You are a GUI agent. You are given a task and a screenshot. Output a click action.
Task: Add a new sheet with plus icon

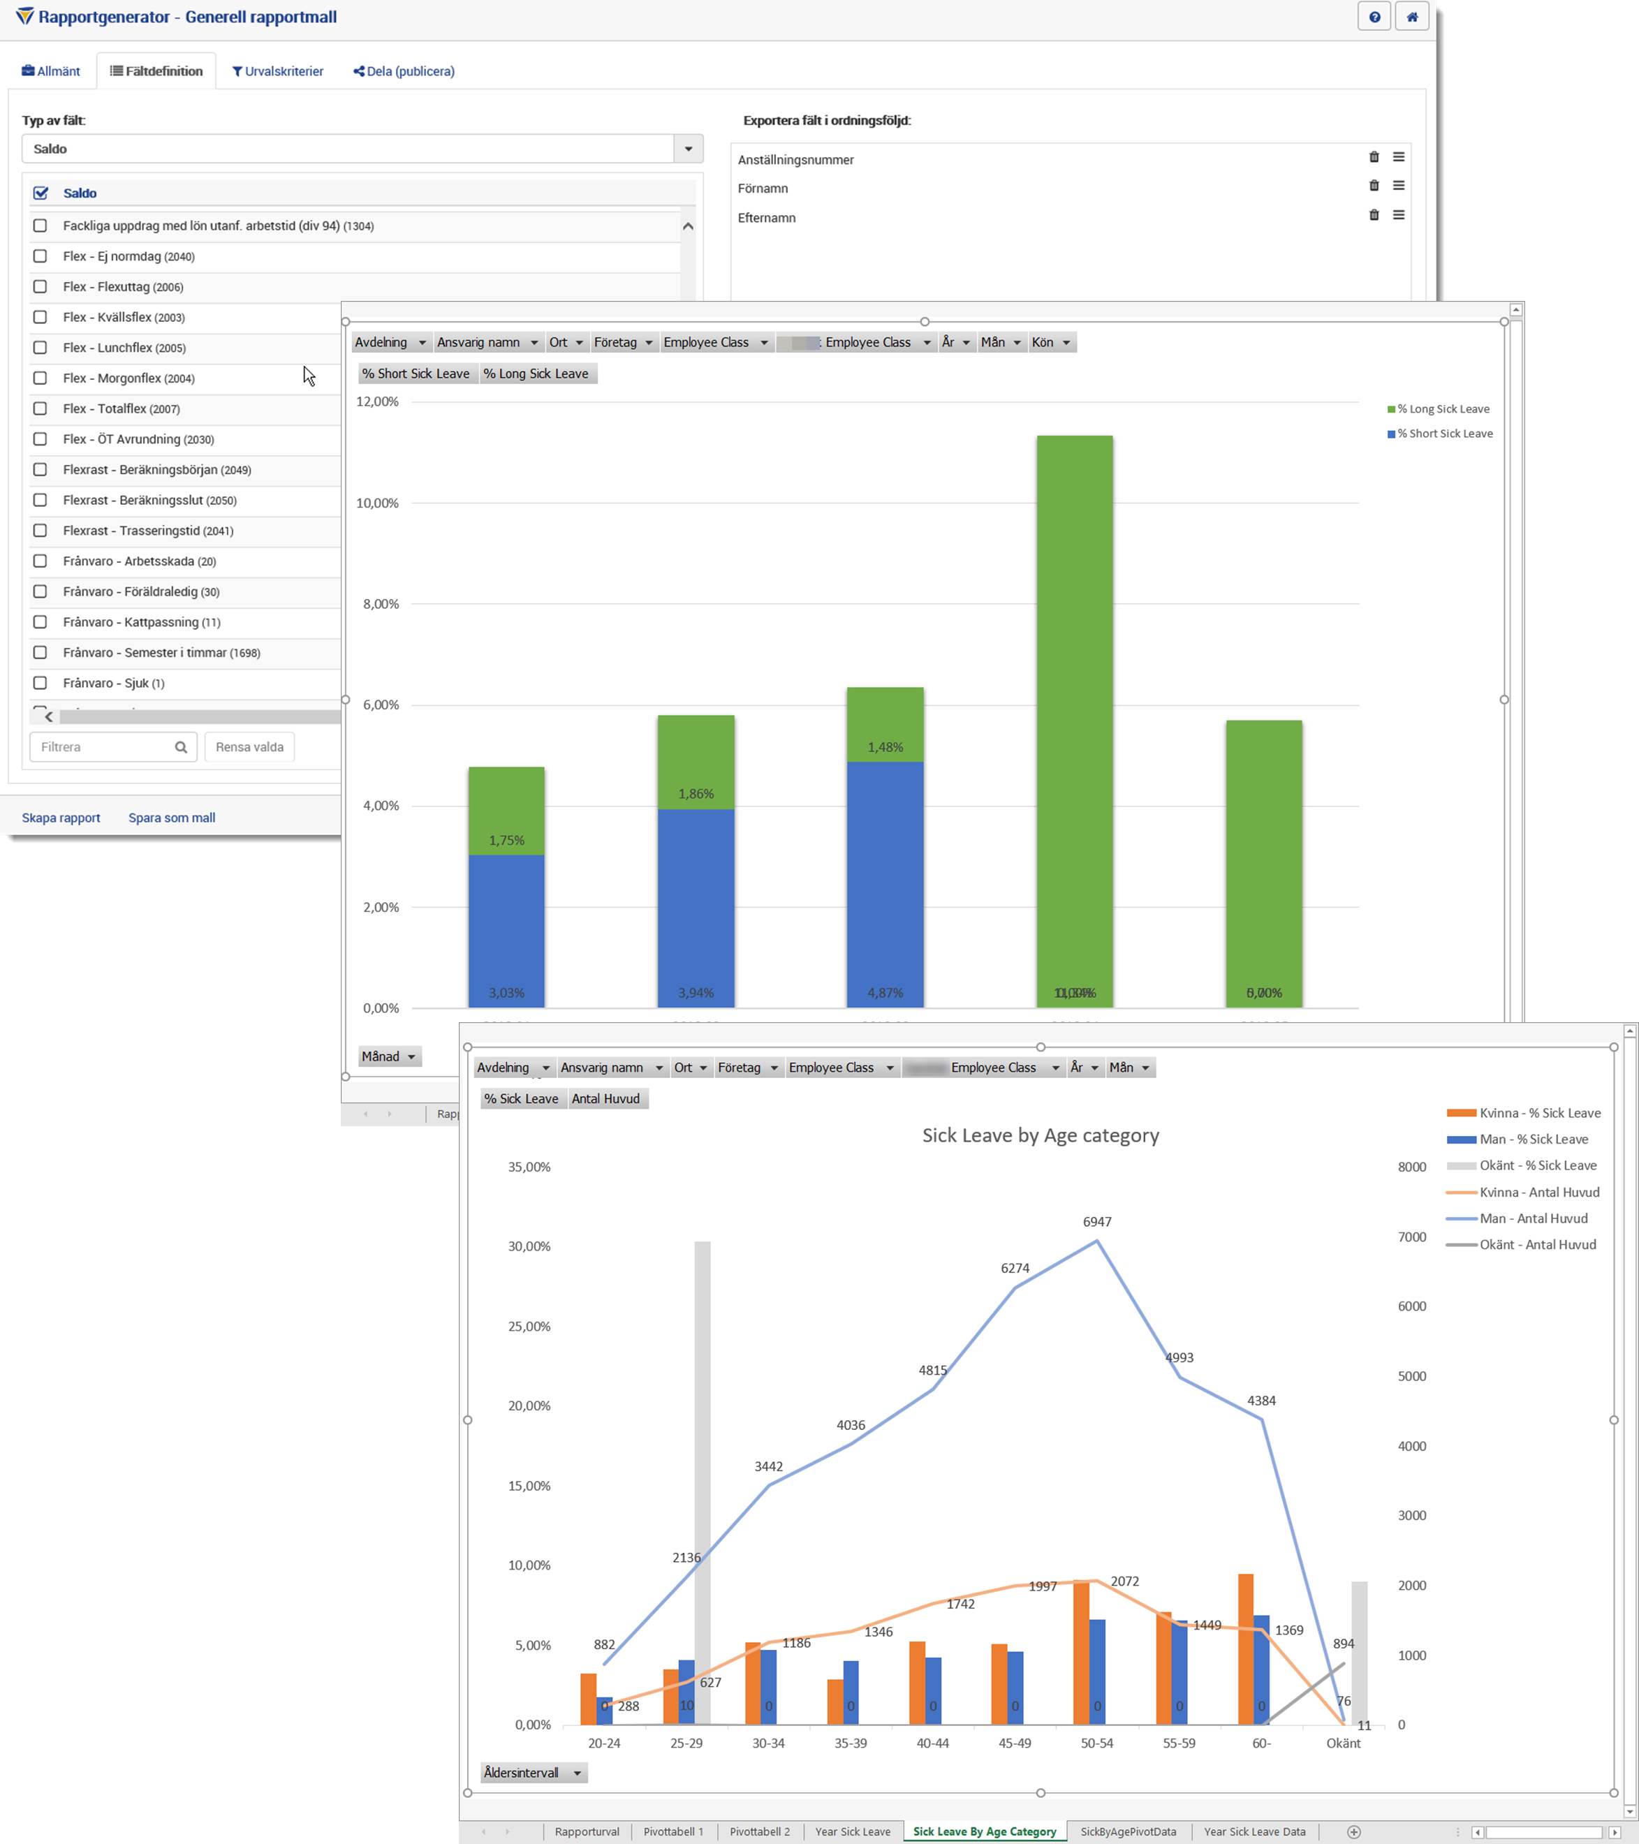[1353, 1831]
